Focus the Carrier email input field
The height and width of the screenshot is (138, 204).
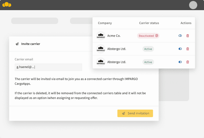point(48,67)
